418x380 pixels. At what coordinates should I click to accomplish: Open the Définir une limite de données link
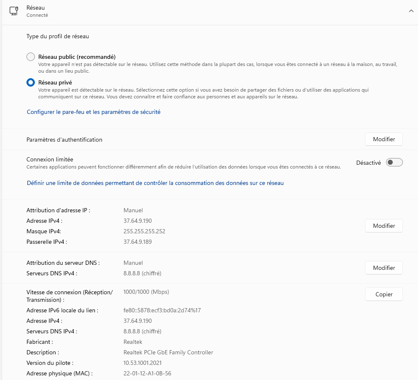(x=155, y=183)
